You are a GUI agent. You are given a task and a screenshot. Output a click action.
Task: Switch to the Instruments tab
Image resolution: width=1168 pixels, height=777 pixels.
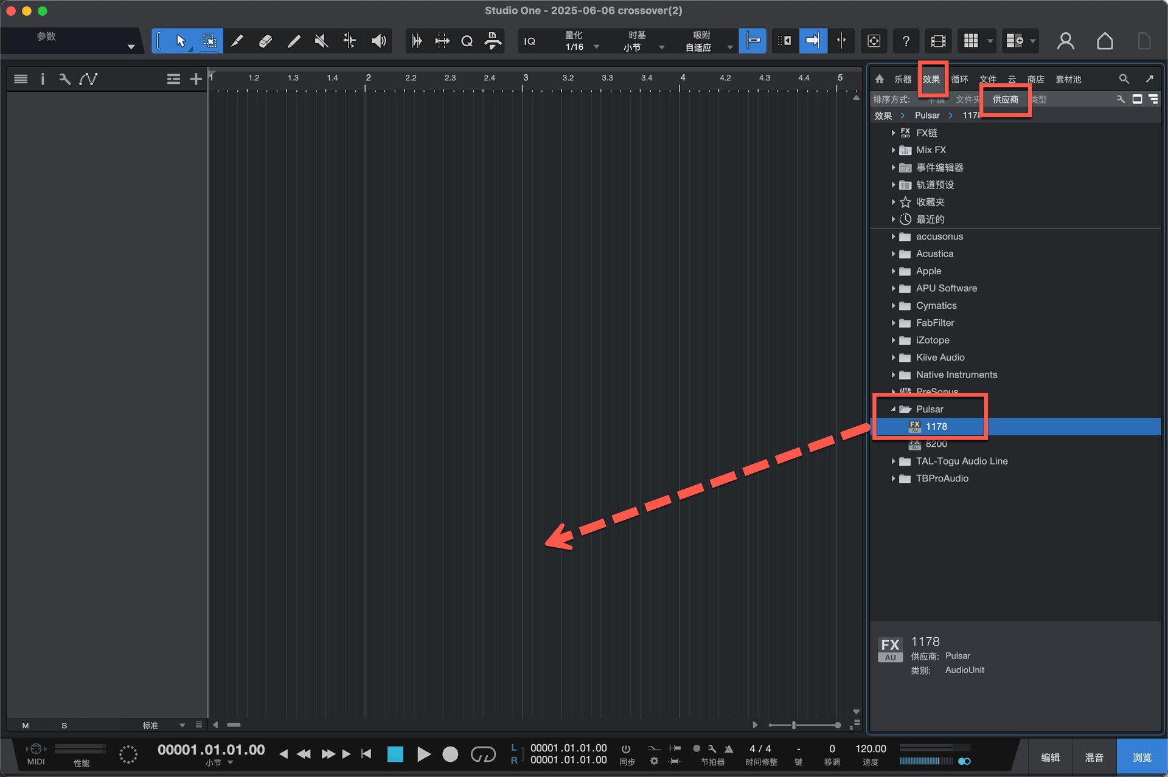click(903, 80)
